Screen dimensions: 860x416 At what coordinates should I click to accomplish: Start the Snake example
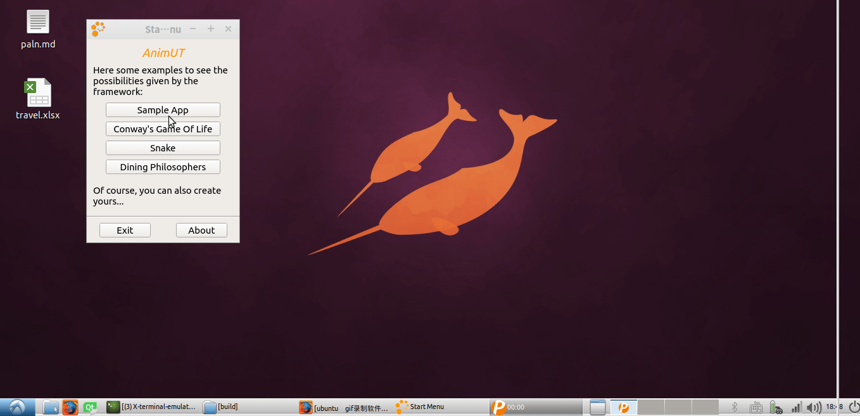pos(163,148)
